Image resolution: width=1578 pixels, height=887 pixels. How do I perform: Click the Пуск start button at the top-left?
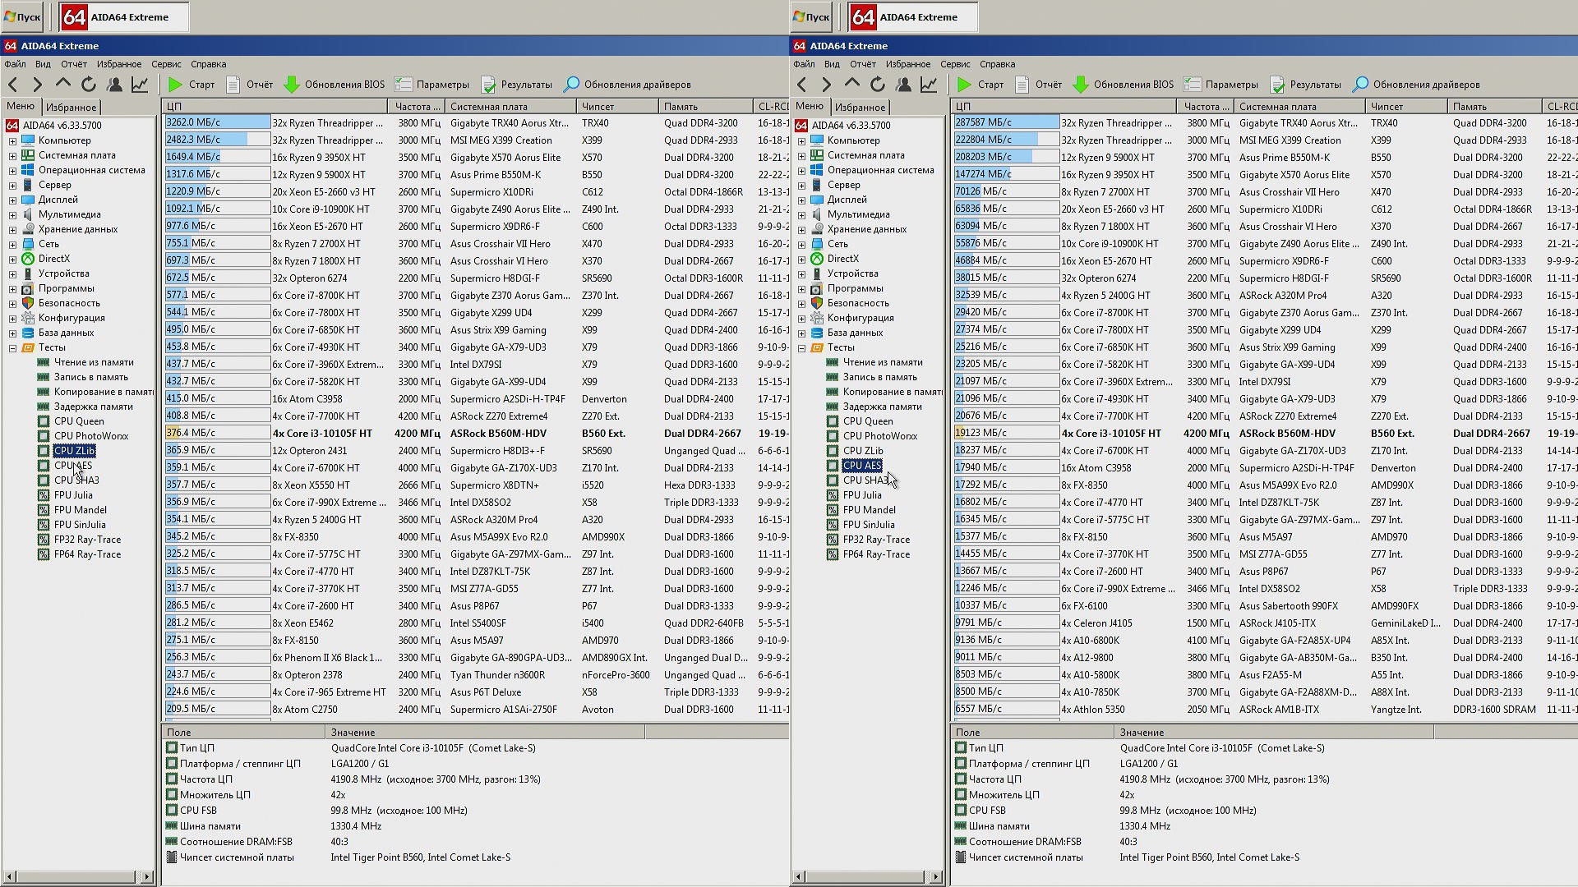(x=22, y=16)
